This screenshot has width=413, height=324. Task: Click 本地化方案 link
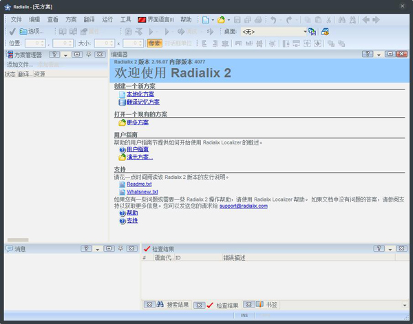(x=140, y=94)
